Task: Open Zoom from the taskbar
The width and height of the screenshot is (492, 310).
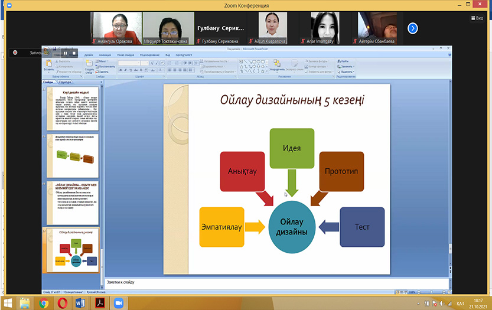Action: pyautogui.click(x=118, y=303)
